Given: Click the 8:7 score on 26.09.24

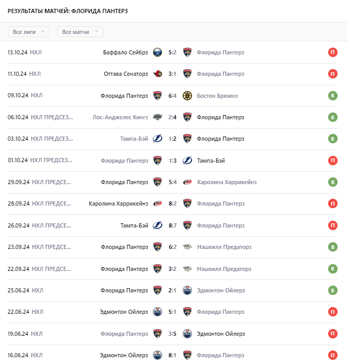Looking at the screenshot, I should click(172, 225).
